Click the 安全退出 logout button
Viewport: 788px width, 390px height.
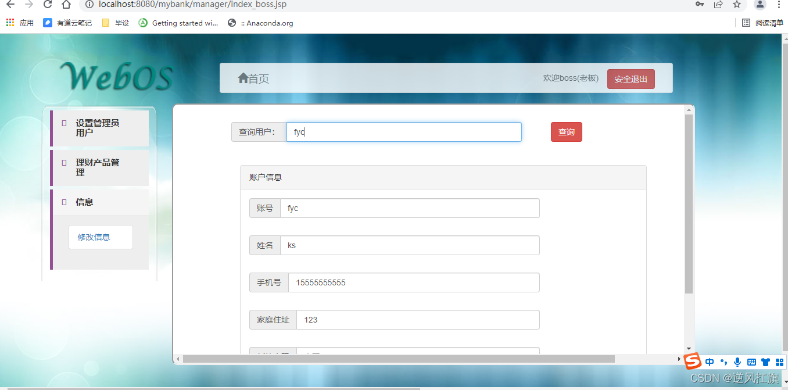[x=631, y=78]
